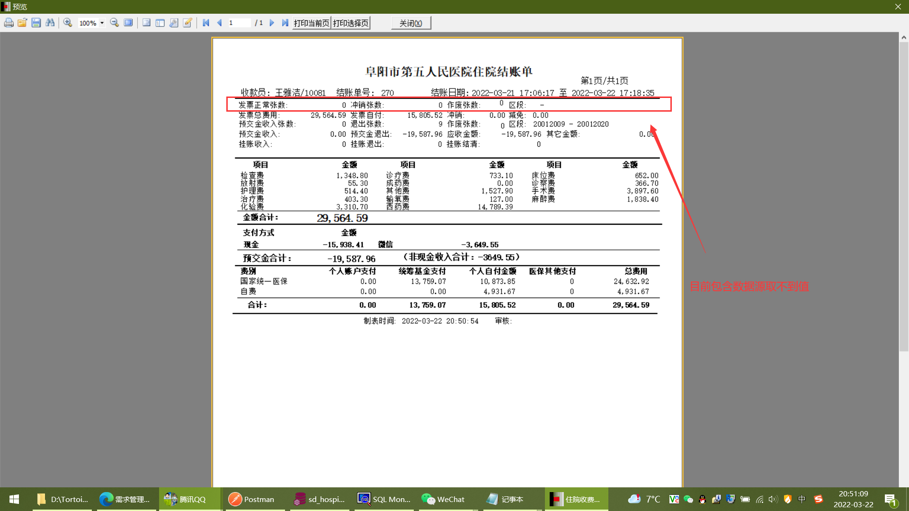This screenshot has width=909, height=511.
Task: Zoom out with the magnifier minus icon
Action: pos(114,23)
